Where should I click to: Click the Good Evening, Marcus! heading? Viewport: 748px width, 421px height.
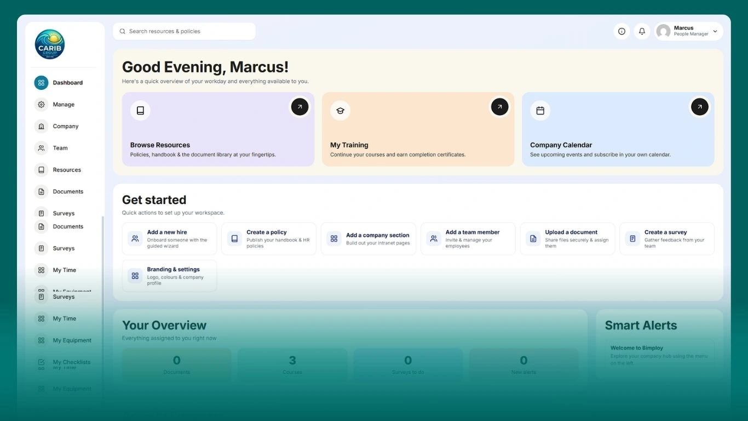coord(205,67)
